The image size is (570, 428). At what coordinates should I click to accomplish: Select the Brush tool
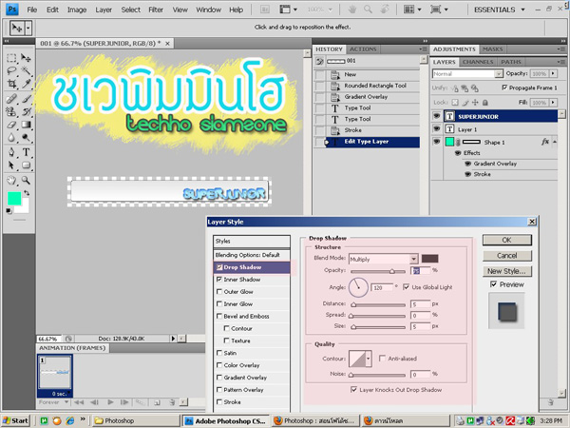(26, 99)
